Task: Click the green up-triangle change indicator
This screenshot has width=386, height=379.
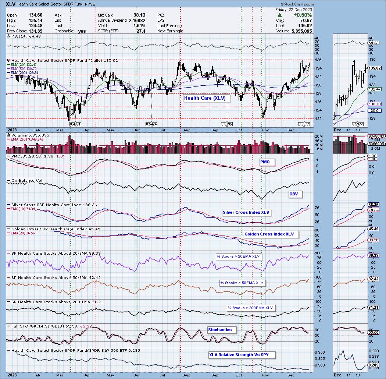Action: pyautogui.click(x=280, y=15)
